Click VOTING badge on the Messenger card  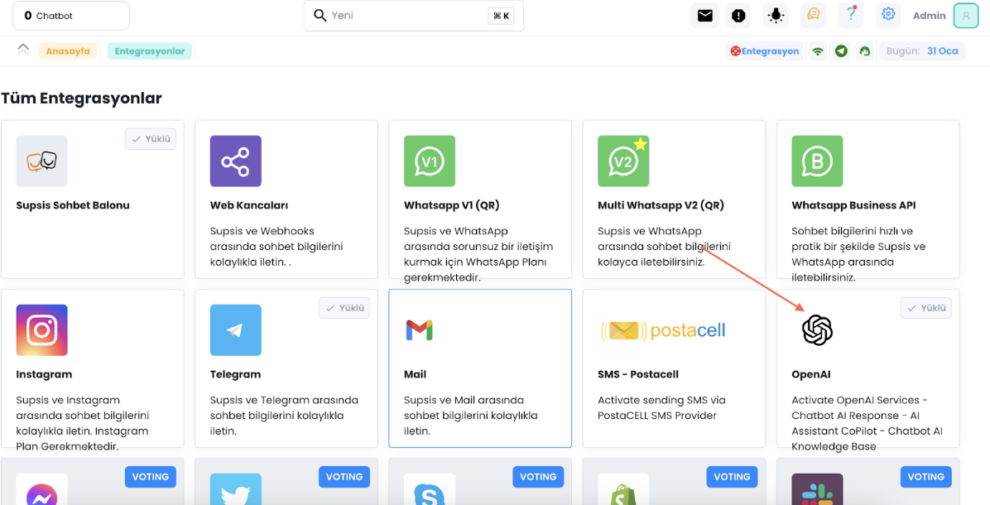[x=151, y=477]
